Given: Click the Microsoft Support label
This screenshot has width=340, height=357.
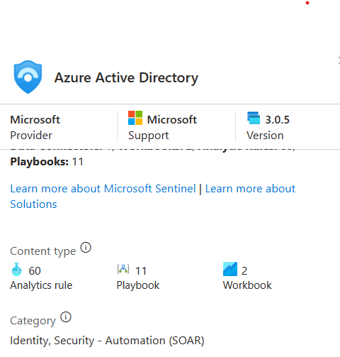Looking at the screenshot, I should coord(162,127).
